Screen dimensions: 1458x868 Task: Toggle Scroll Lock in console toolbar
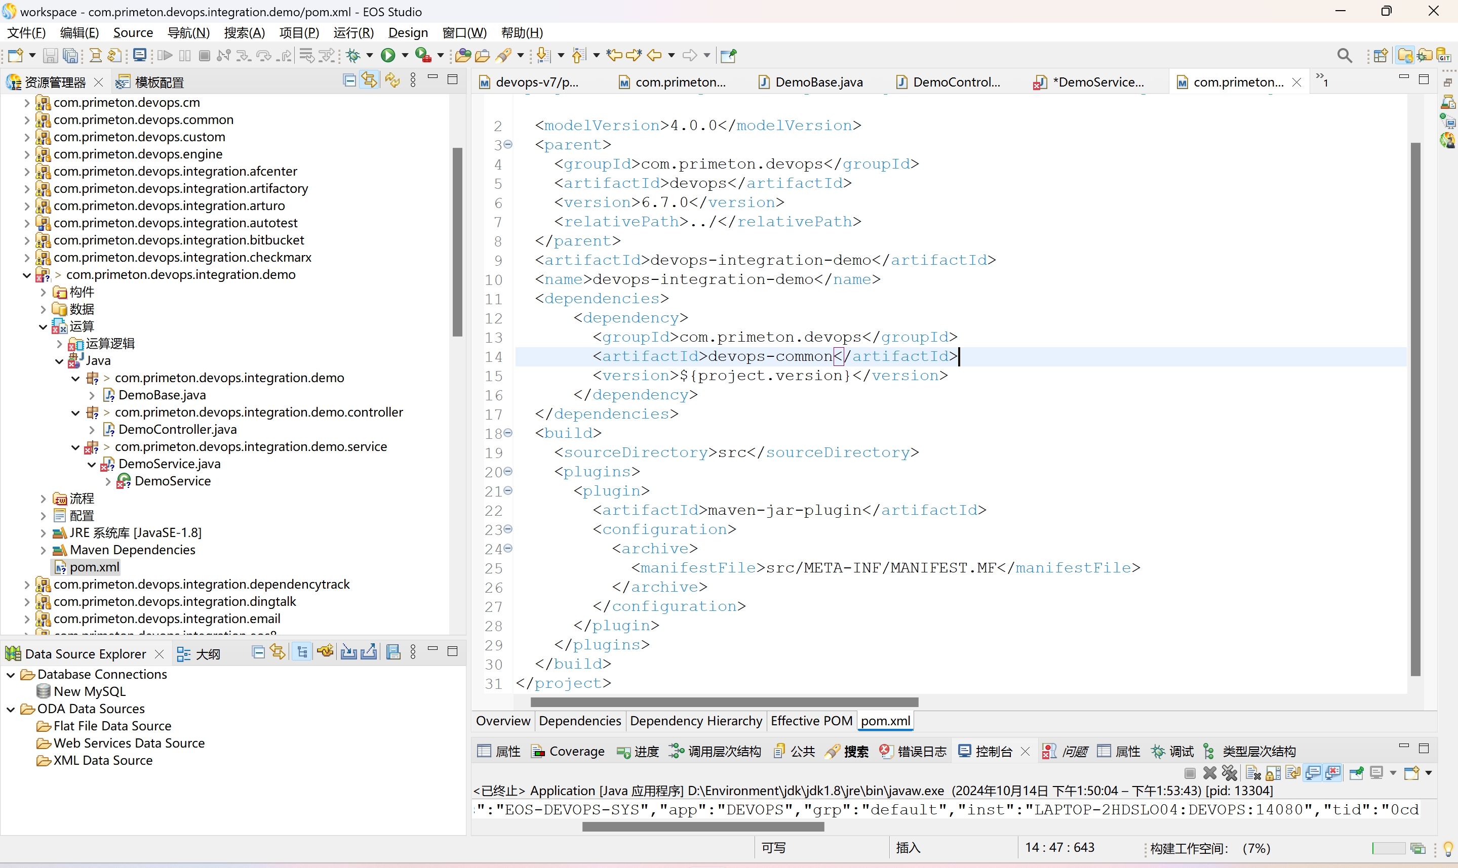click(1274, 773)
